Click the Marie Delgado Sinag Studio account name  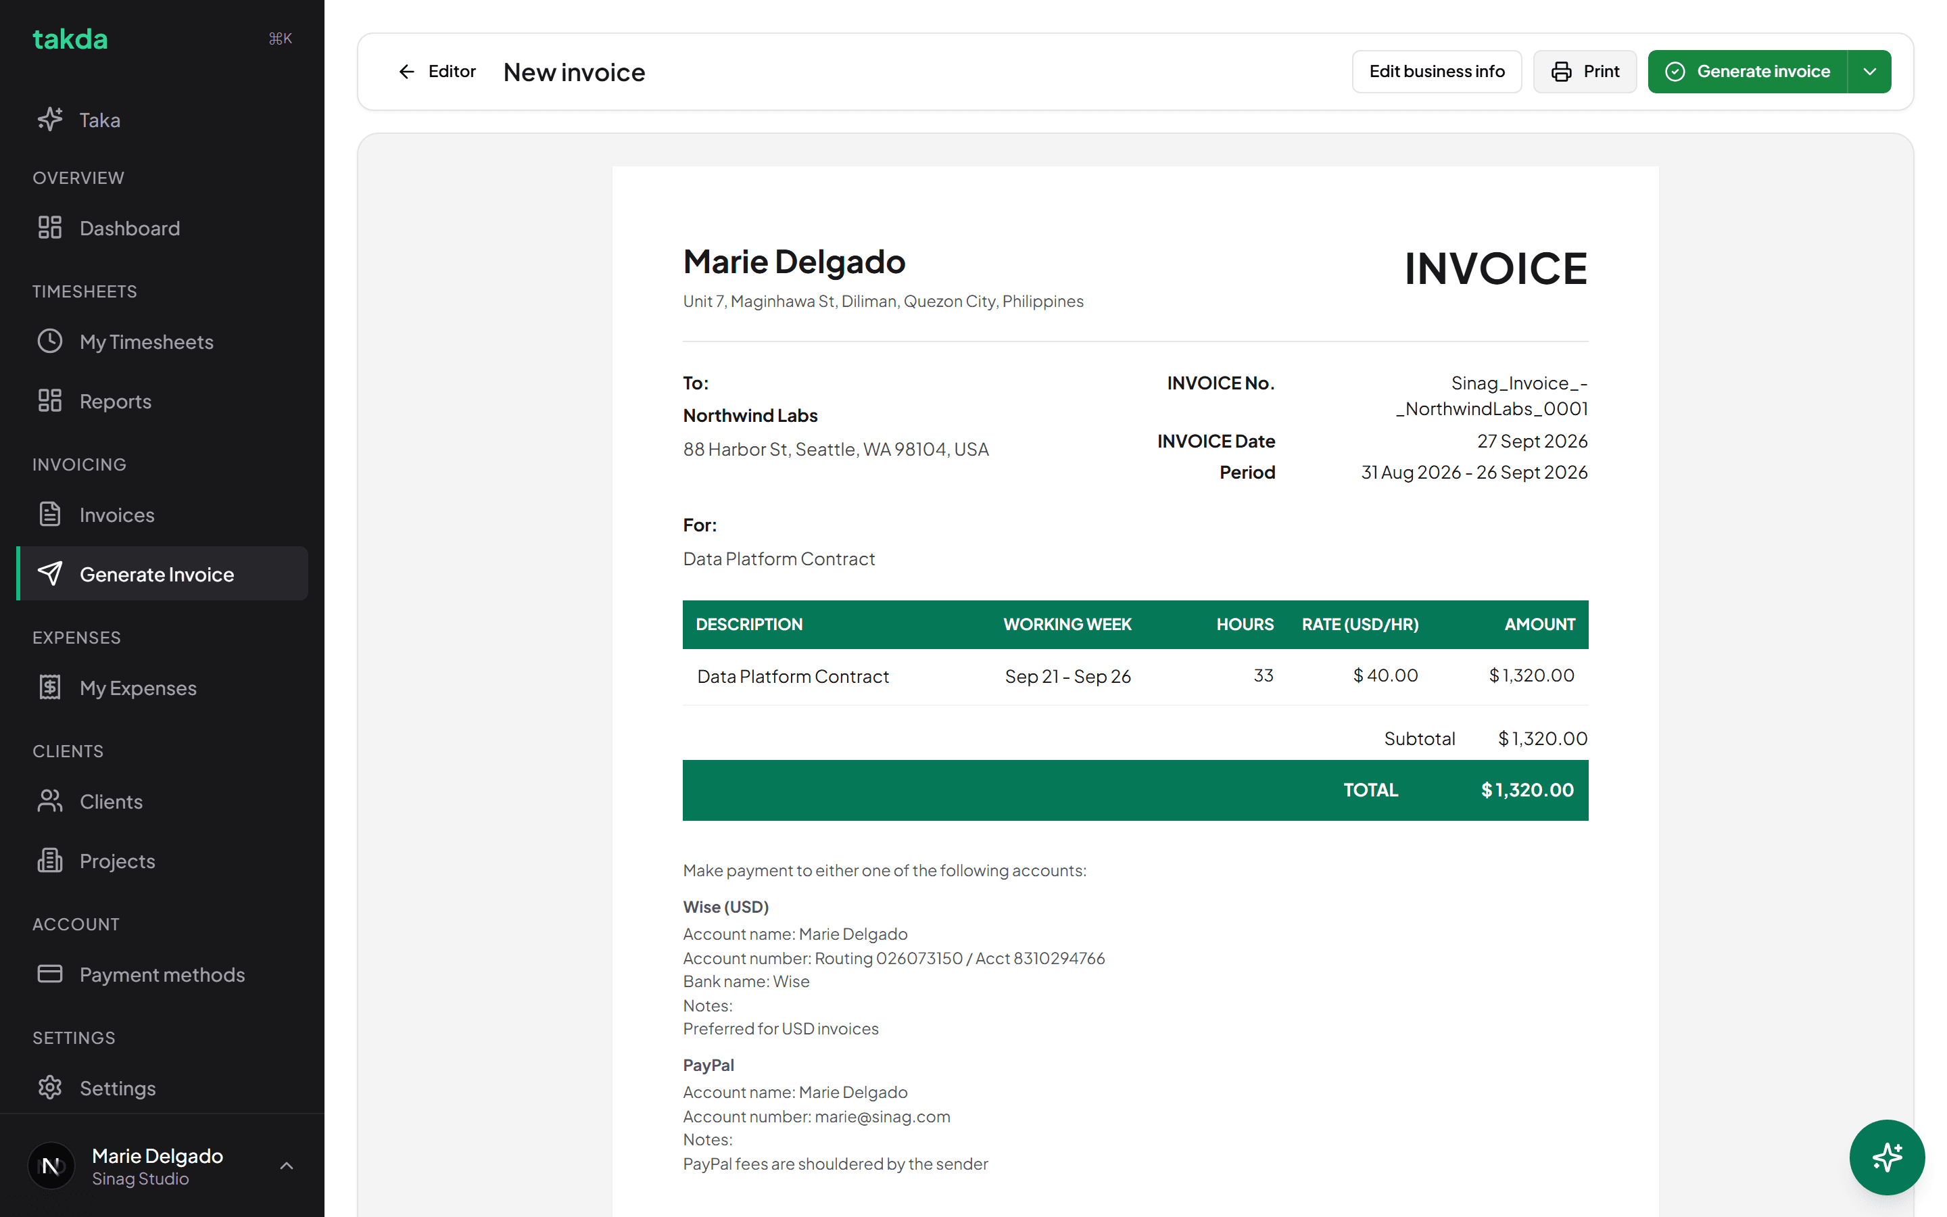click(157, 1166)
